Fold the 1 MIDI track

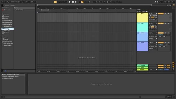[138, 13]
